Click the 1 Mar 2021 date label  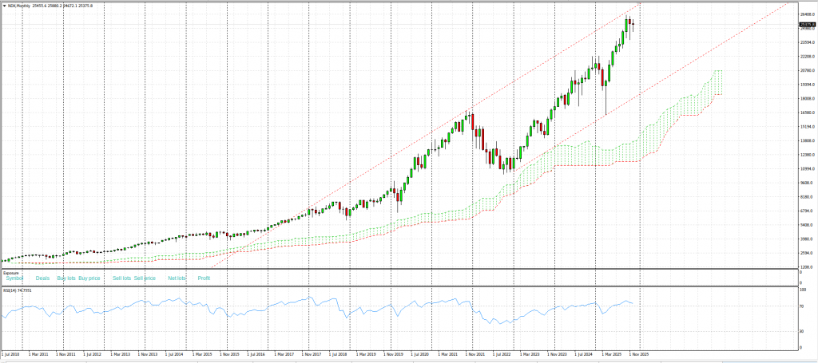click(446, 353)
